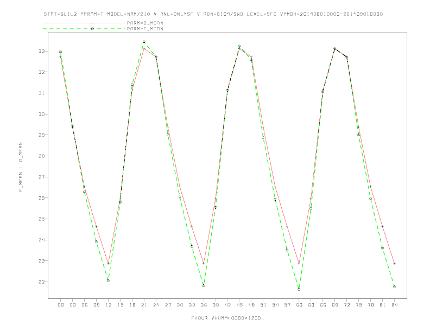Click the x-axis tick label 15
The height and width of the screenshot is (332, 430).
(120, 305)
